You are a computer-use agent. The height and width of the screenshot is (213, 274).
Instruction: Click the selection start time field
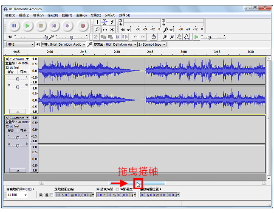(75, 195)
